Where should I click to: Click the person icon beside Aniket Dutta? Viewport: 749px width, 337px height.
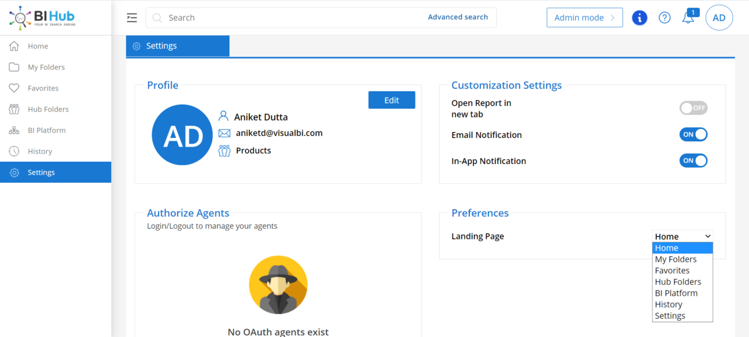[x=224, y=116]
